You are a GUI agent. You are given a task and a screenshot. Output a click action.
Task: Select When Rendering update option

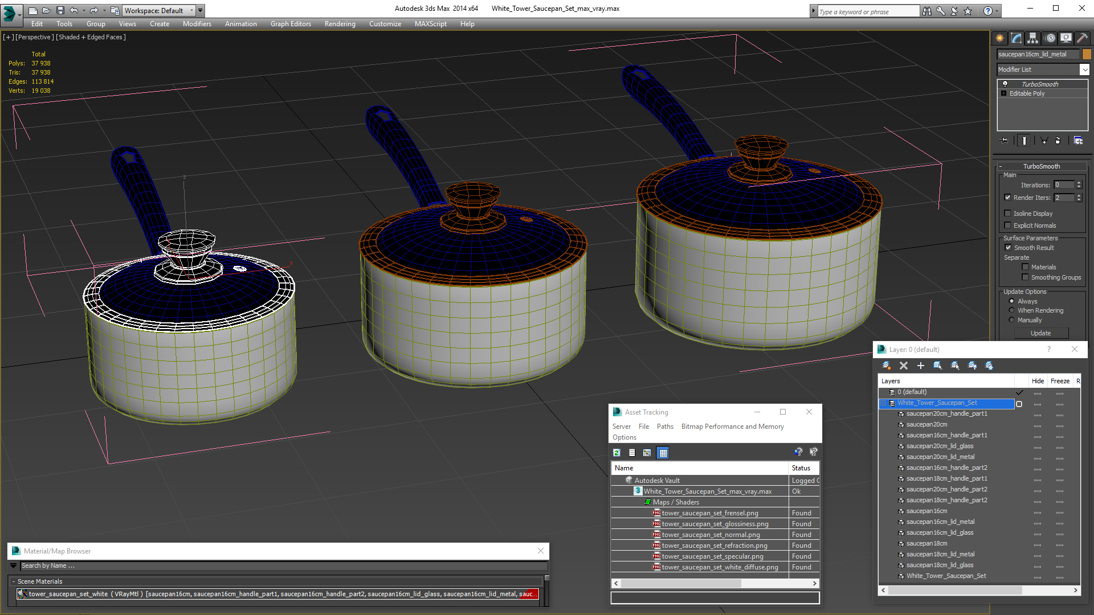point(1011,310)
